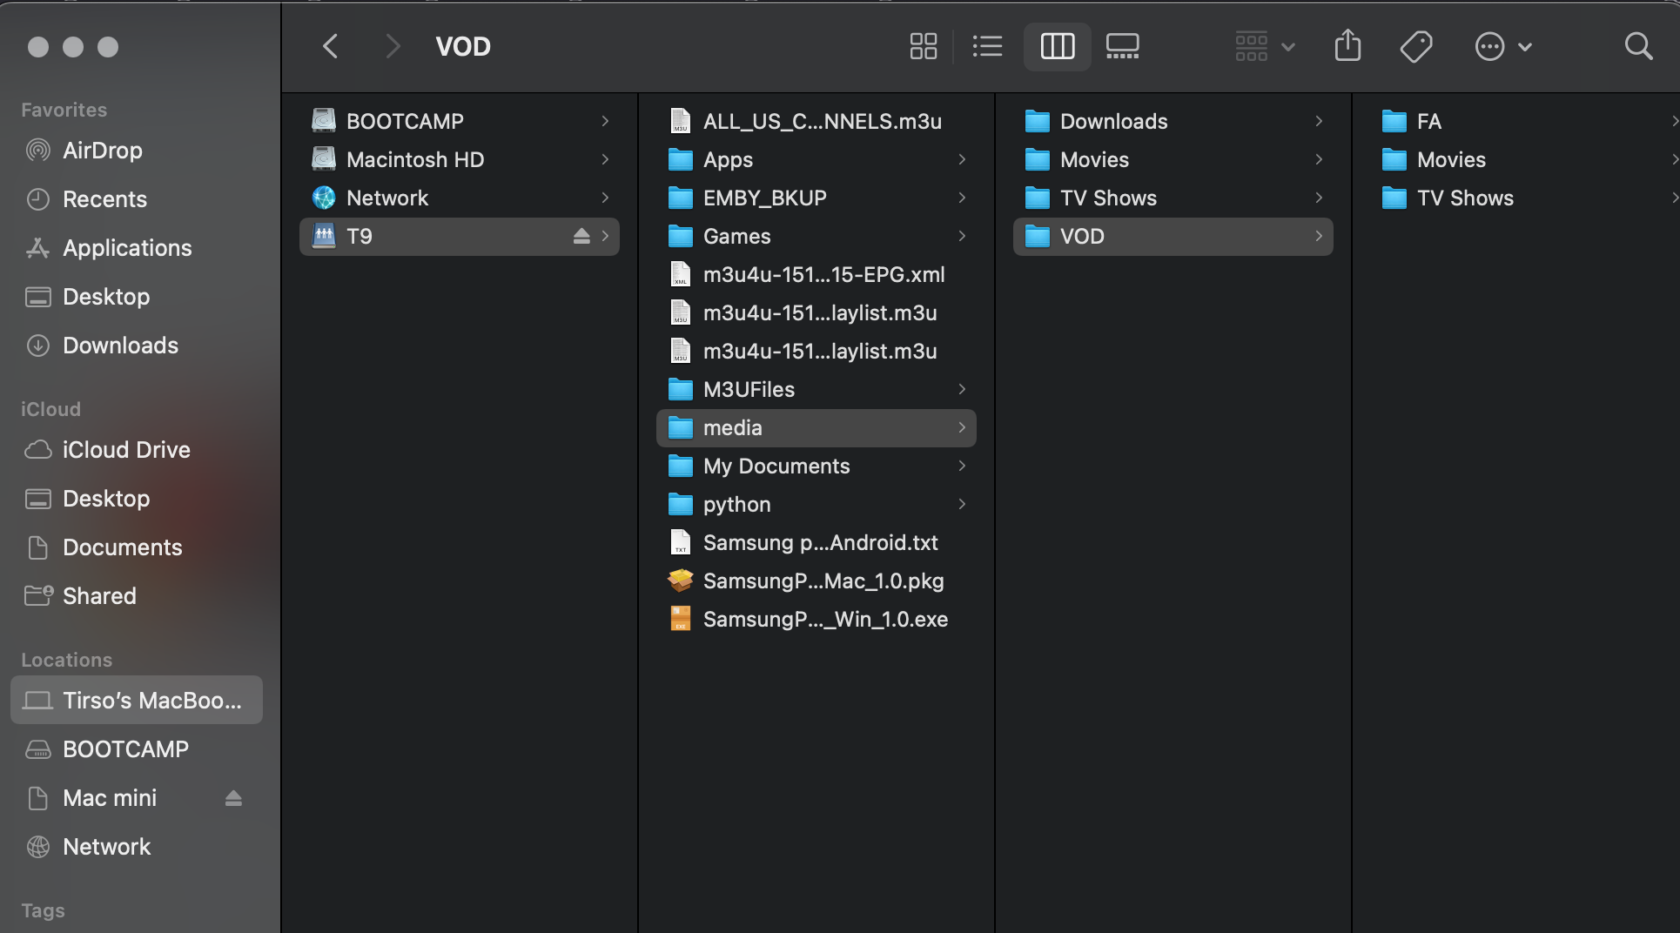
Task: Switch to column view
Action: click(x=1058, y=46)
